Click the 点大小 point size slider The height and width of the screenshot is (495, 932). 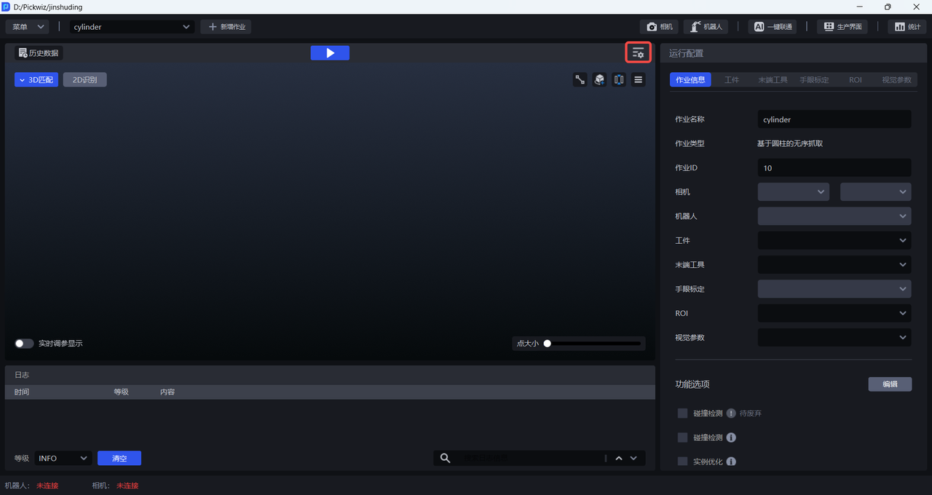coord(593,344)
